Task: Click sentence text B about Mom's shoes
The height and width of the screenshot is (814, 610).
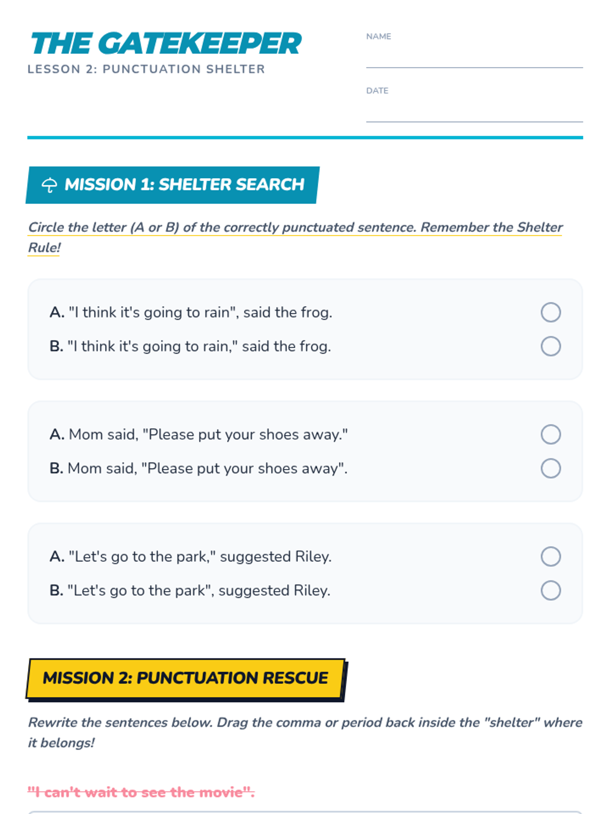Action: (199, 469)
